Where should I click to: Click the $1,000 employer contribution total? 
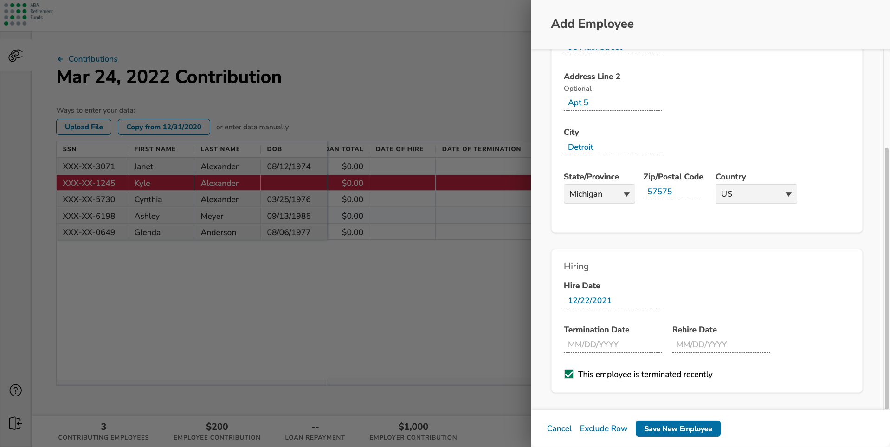click(x=413, y=427)
